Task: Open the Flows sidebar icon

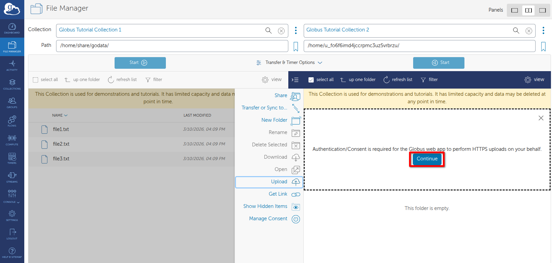Action: pos(12,121)
